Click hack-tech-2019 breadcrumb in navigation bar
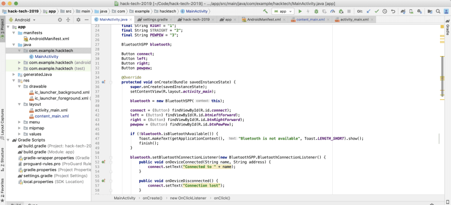This screenshot has width=451, height=205. tap(20, 11)
